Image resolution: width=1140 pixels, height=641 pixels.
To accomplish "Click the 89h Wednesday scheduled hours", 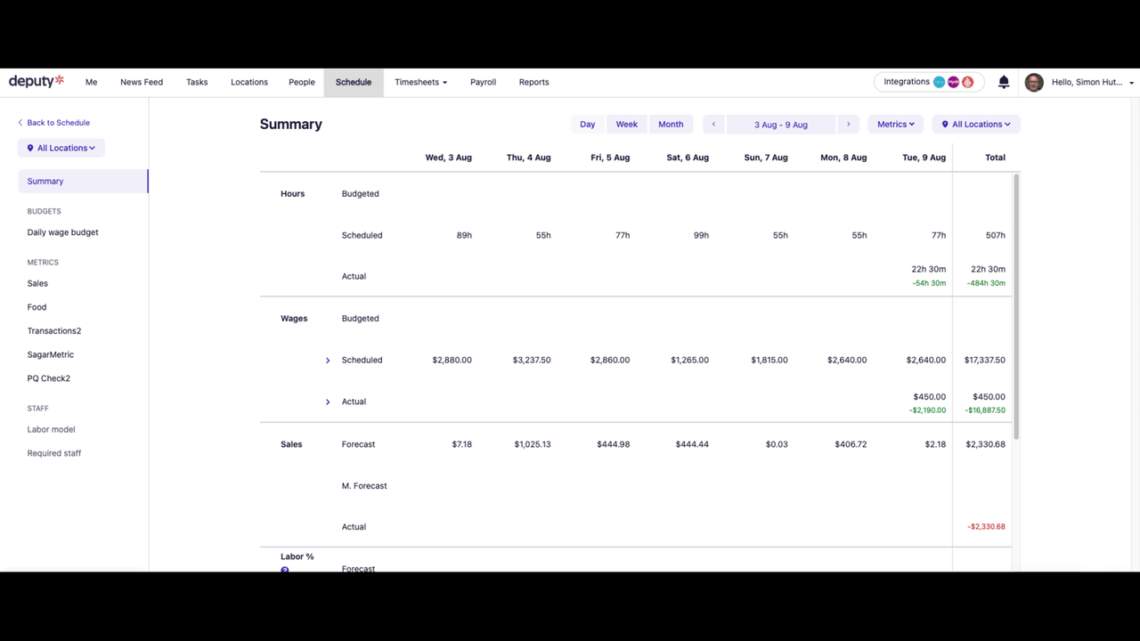I will (x=464, y=236).
